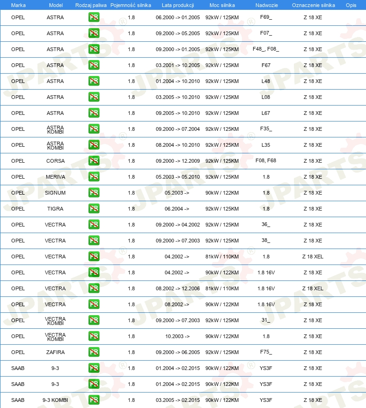Screen dimensions: 366x408
Task: Click the Moc silnika column header
Action: tap(222, 5)
